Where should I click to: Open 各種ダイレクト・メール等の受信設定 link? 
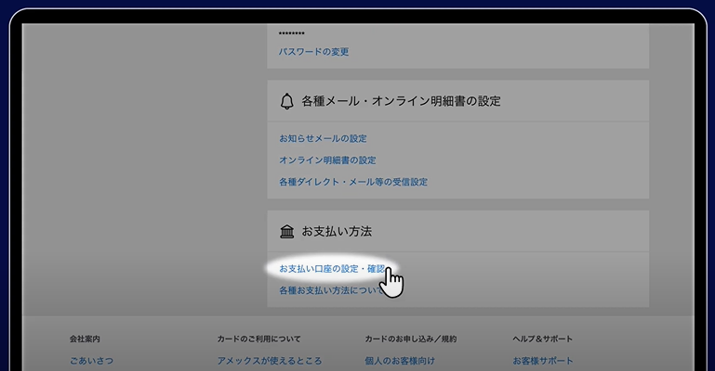click(352, 182)
